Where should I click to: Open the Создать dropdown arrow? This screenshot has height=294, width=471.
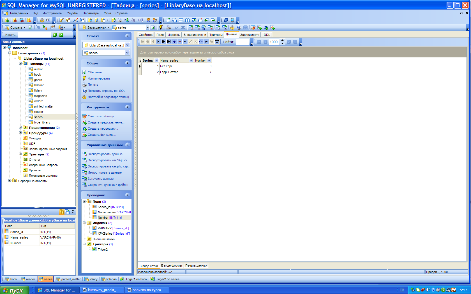click(x=24, y=27)
